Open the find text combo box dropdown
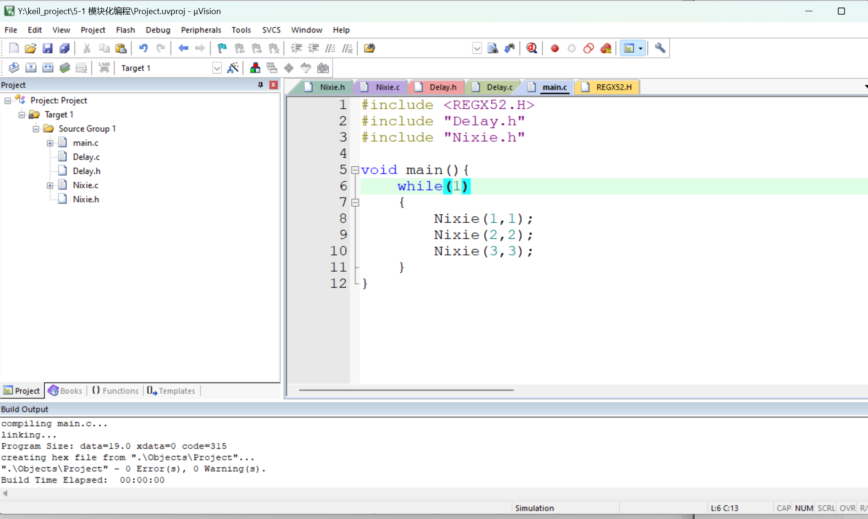Image resolution: width=868 pixels, height=519 pixels. (477, 48)
